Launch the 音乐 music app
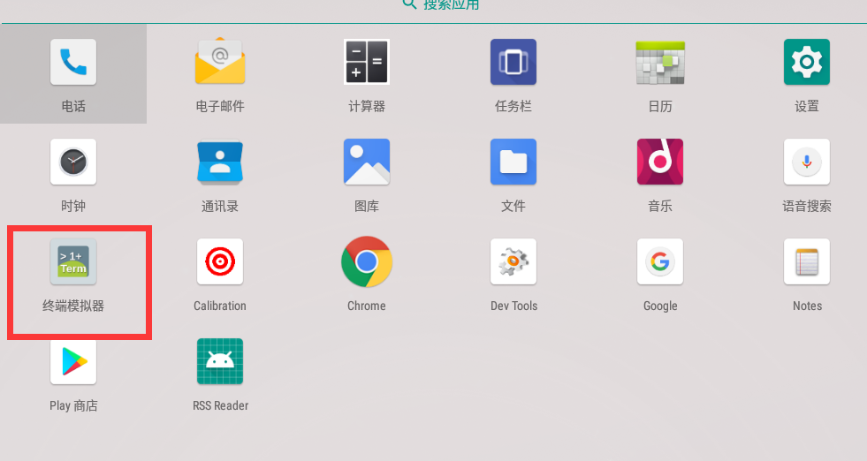This screenshot has width=867, height=461. [660, 162]
